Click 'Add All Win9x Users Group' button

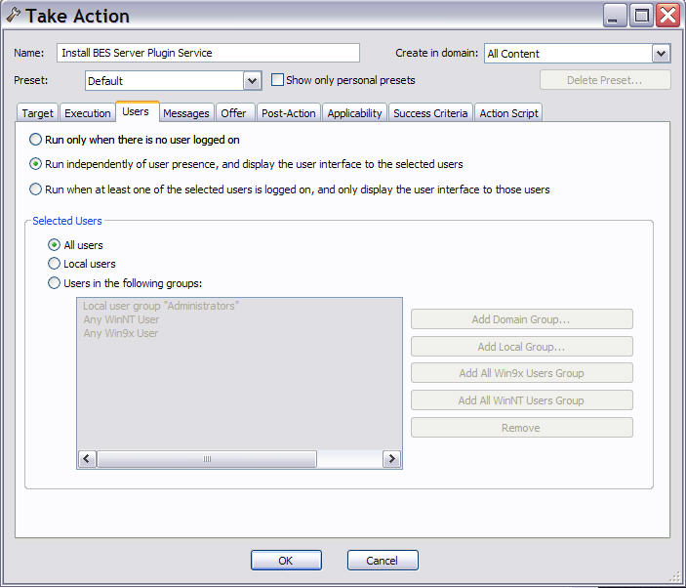click(x=521, y=373)
